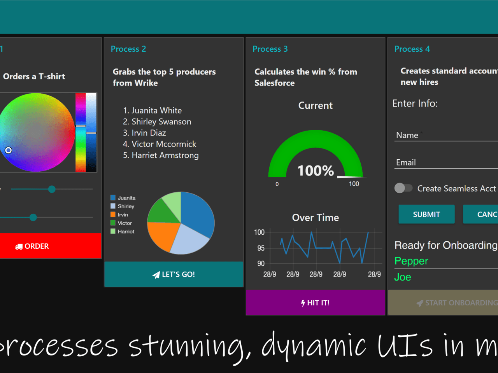Screen dimensions: 498x373
Task: Click the rocket icon on START ONBOARDING
Action: 419,303
